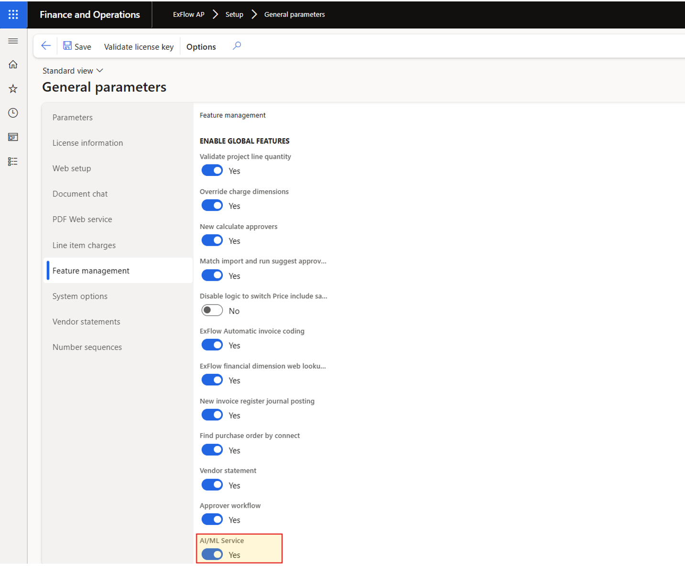Toggle Find purchase order by connect switch

212,450
